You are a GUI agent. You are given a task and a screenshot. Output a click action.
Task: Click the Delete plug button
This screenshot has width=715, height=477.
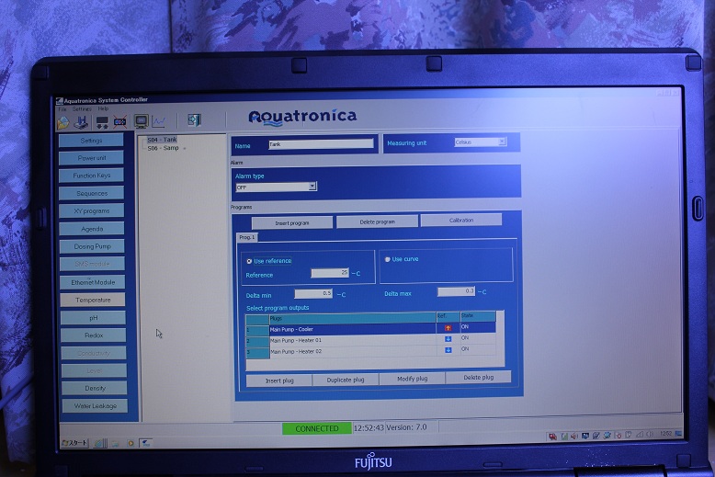coord(478,378)
